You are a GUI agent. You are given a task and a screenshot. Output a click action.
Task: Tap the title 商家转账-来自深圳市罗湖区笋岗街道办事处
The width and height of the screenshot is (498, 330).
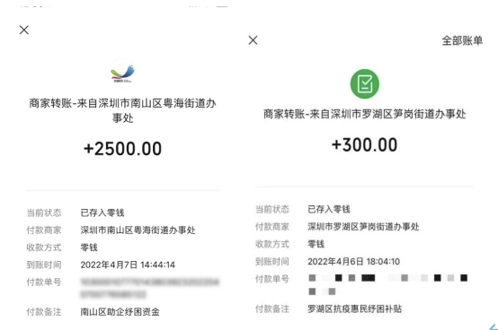click(x=365, y=114)
